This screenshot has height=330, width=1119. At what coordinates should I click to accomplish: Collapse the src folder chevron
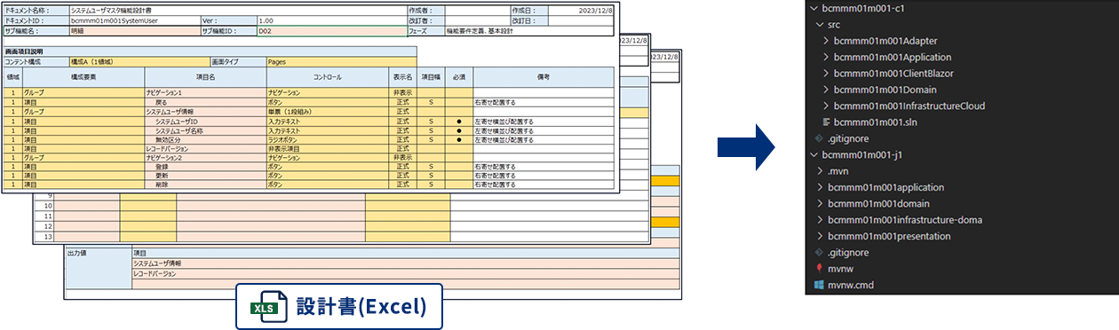point(819,25)
